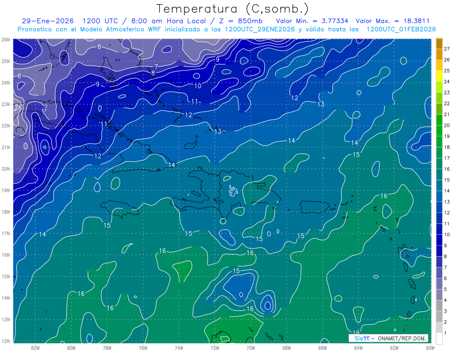457x353 pixels.
Task: Click the '72W' longitude axis label
Action: [x=215, y=348]
